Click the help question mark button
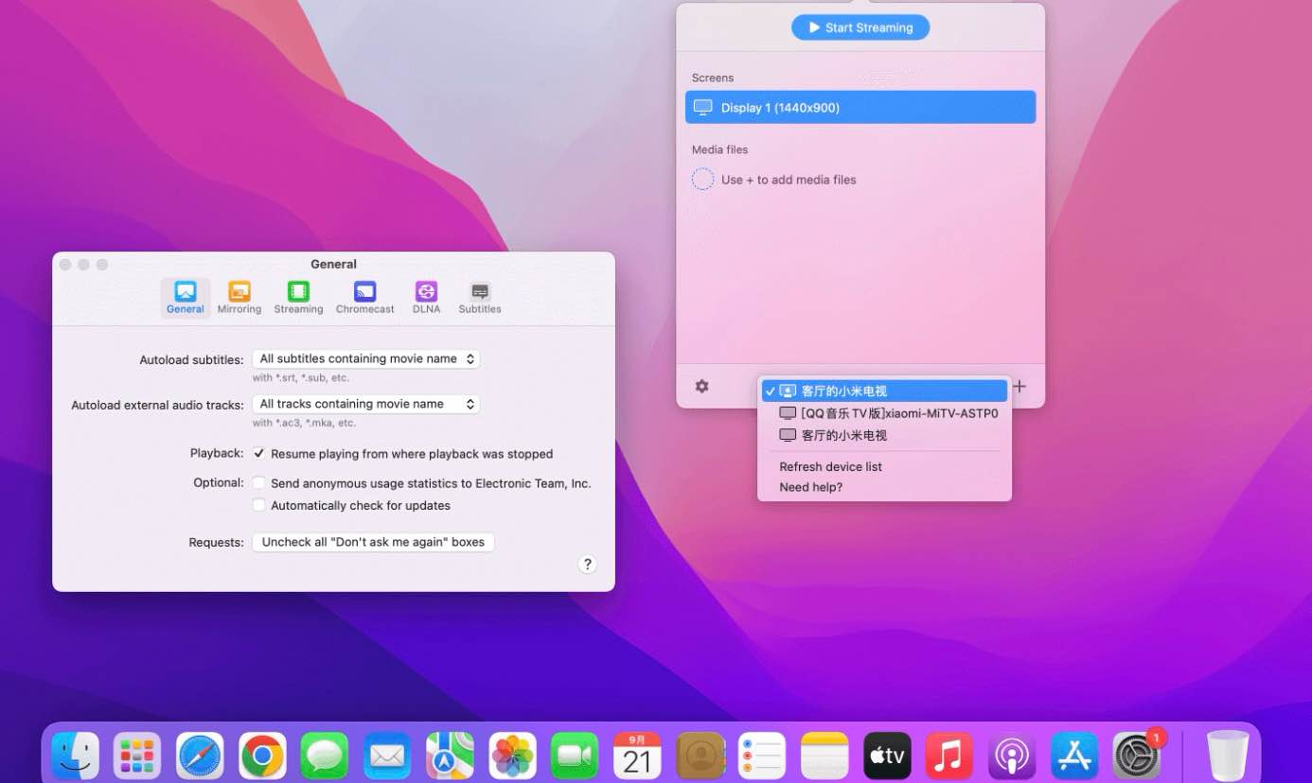The height and width of the screenshot is (783, 1312). coord(587,565)
